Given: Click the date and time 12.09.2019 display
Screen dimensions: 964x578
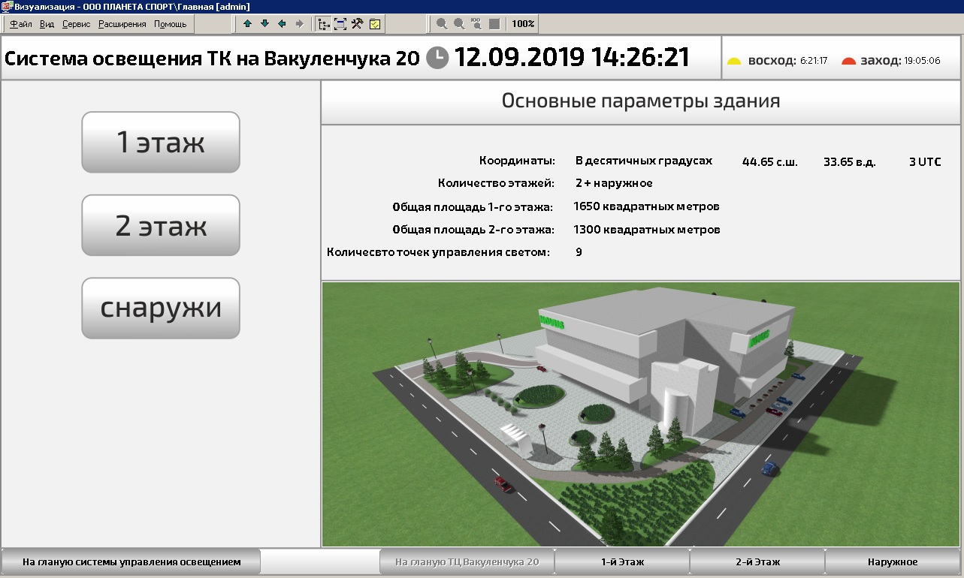Looking at the screenshot, I should click(x=572, y=57).
